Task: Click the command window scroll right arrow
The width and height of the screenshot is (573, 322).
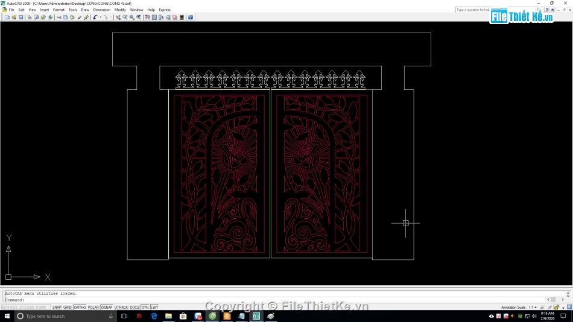Action: (563, 300)
